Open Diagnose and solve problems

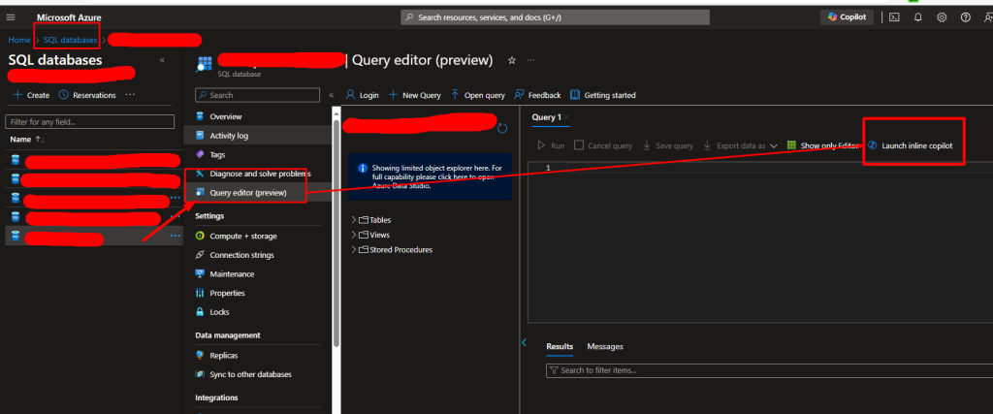pos(260,174)
